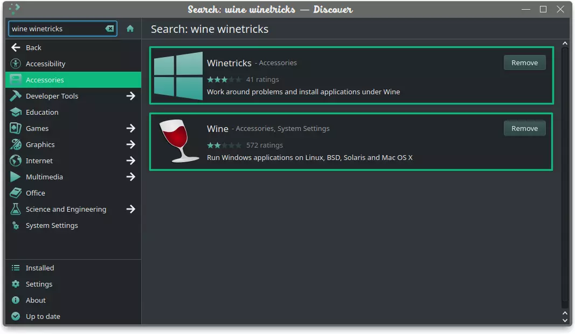Go Back in the sidebar

click(73, 47)
